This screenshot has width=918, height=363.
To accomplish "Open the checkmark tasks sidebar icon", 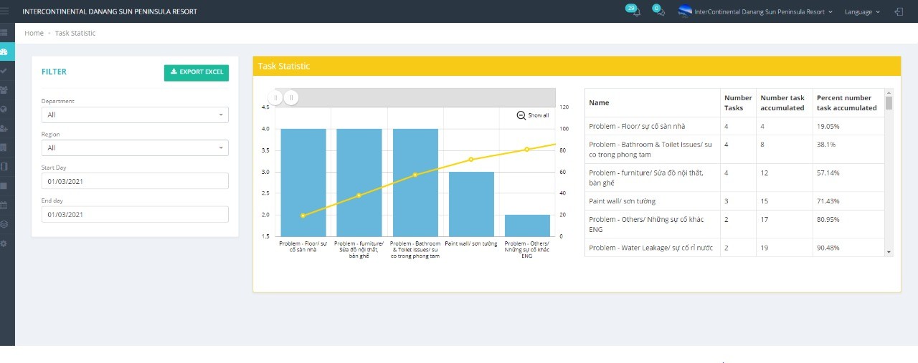I will (4, 71).
